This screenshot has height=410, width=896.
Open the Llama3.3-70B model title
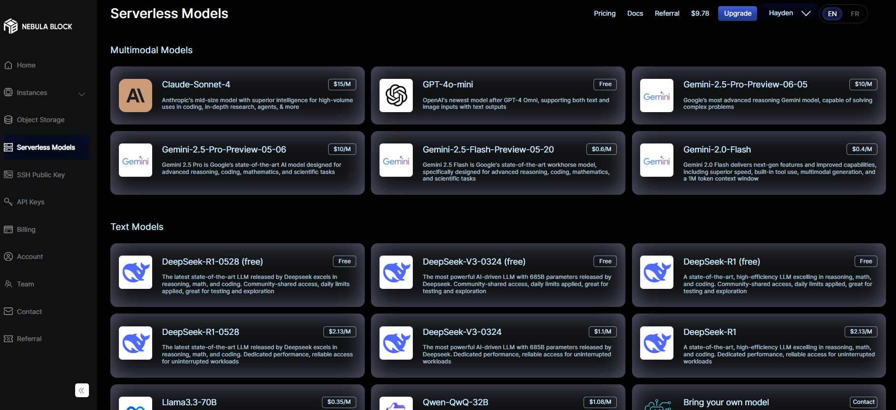(x=189, y=402)
